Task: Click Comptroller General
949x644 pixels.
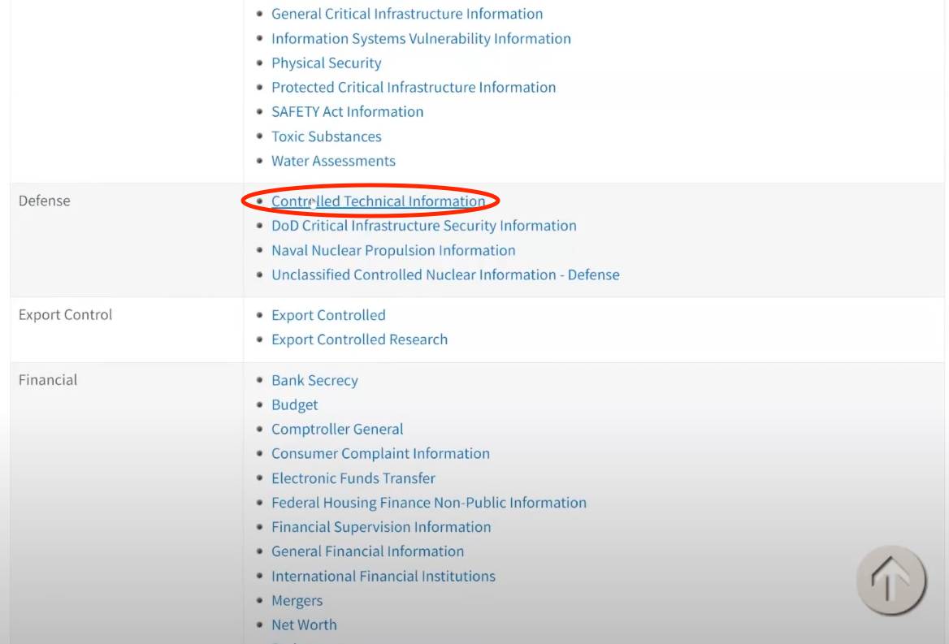Action: coord(337,429)
